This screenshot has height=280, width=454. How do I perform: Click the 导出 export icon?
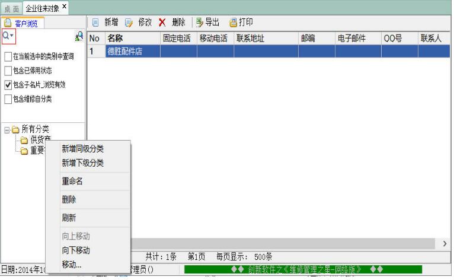coord(200,23)
